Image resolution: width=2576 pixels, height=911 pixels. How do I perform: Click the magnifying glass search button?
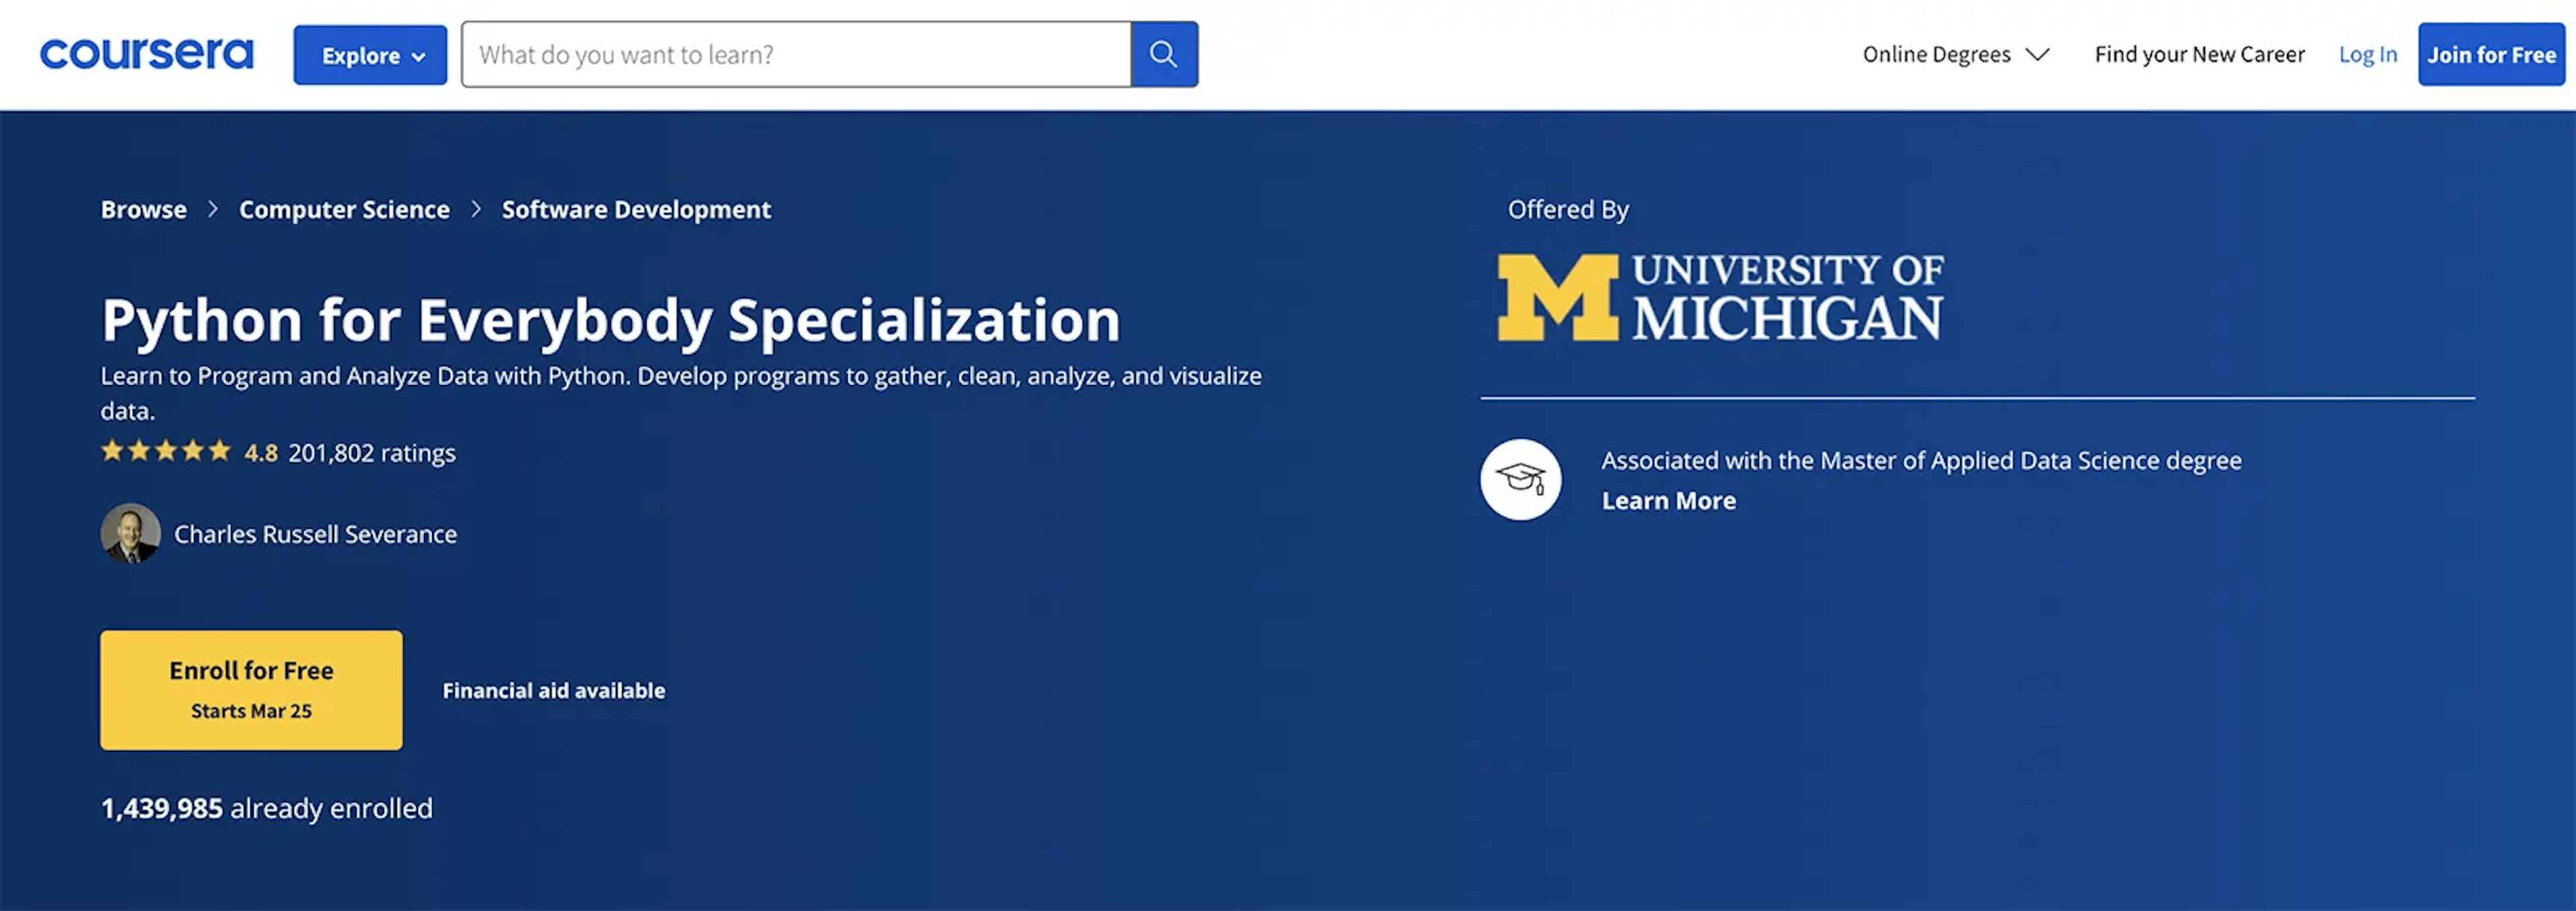tap(1164, 54)
